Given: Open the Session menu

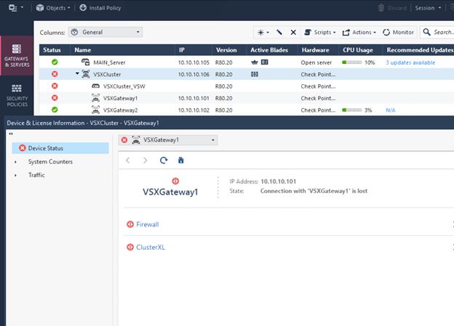Looking at the screenshot, I should [428, 8].
